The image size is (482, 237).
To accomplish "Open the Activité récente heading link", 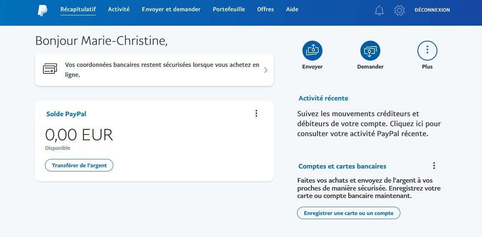I will point(323,98).
